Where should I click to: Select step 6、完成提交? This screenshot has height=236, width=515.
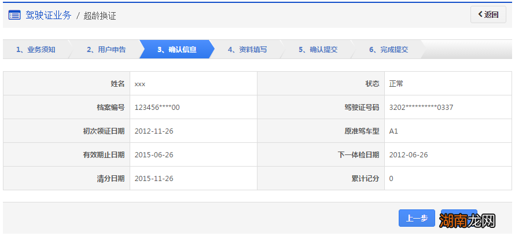click(388, 50)
